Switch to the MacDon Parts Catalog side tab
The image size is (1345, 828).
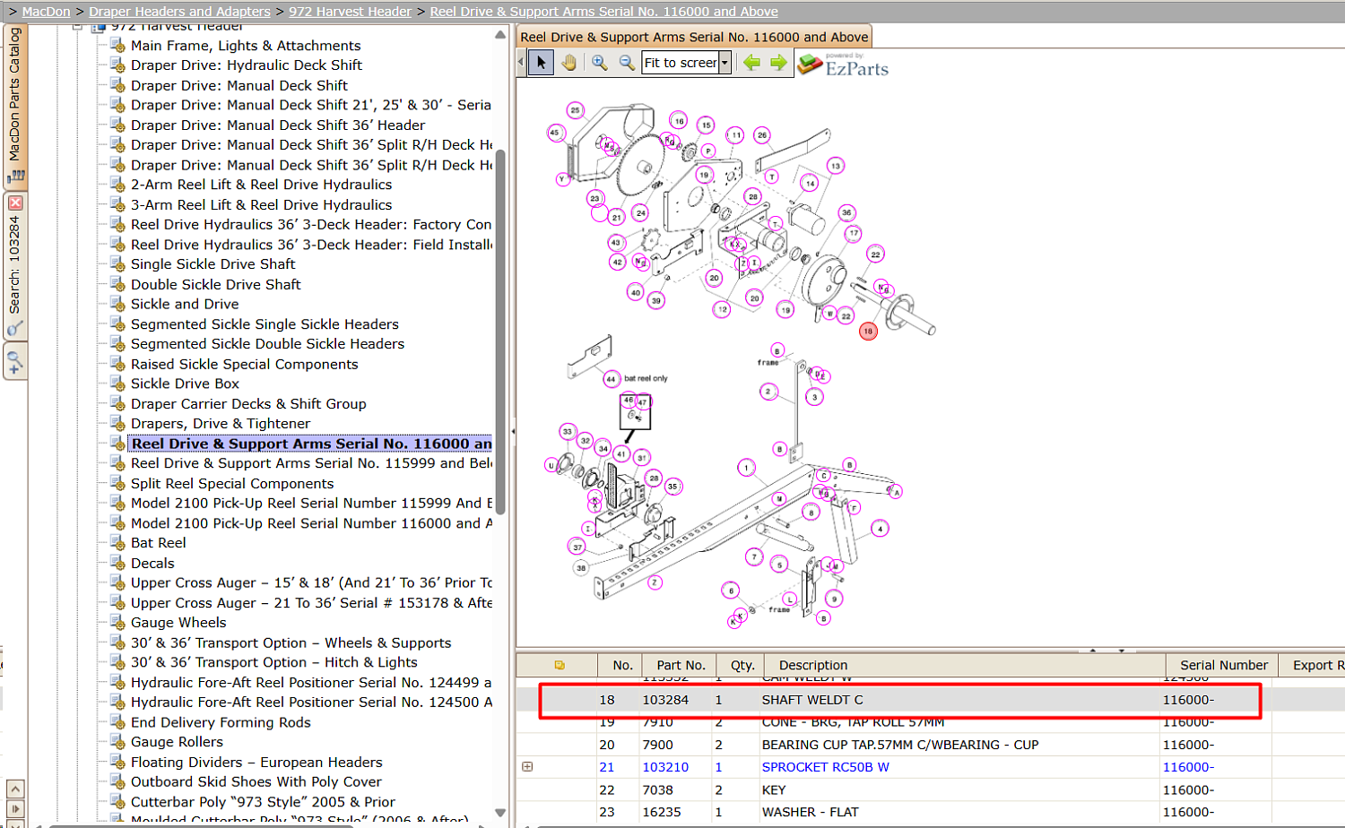tap(15, 106)
